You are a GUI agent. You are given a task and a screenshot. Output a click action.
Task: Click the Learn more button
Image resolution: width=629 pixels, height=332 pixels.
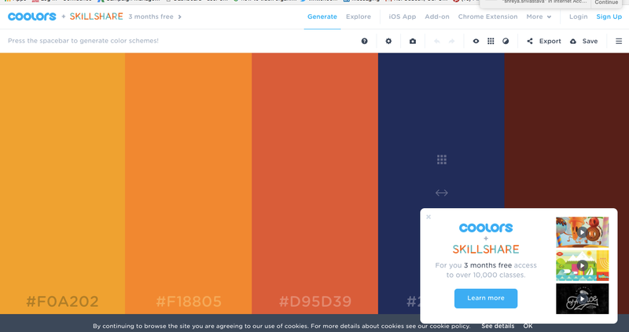(486, 298)
